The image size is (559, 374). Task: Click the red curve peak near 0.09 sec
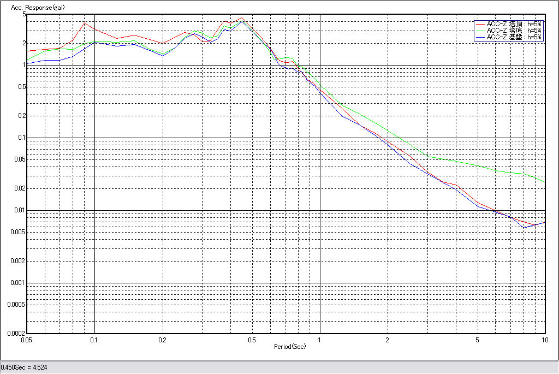[x=85, y=22]
